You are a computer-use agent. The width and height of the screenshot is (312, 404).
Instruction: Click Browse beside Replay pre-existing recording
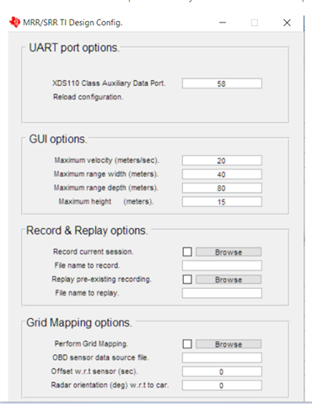(229, 279)
